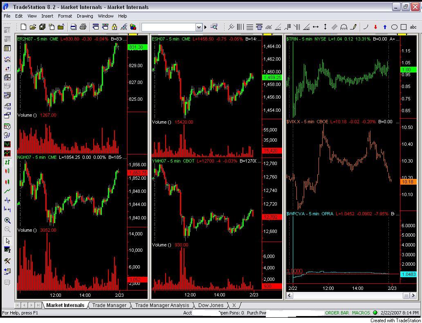Click the $TRIN green price marker 1.00
The image size is (422, 323).
[409, 69]
